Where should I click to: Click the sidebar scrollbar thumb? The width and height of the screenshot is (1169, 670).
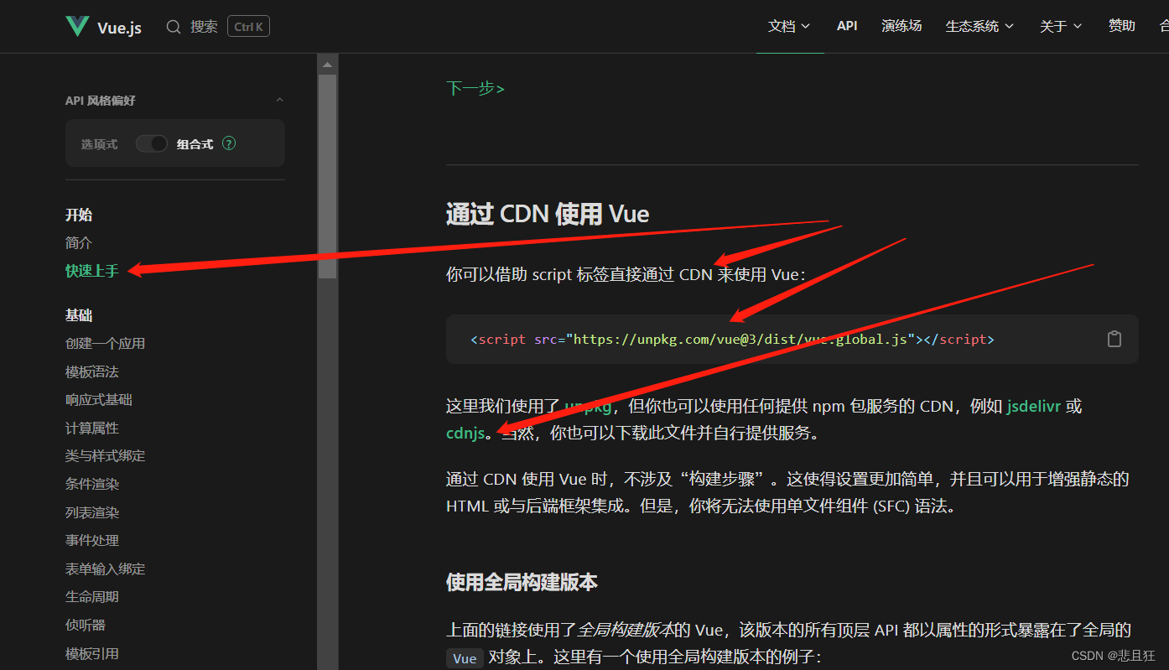(x=327, y=176)
